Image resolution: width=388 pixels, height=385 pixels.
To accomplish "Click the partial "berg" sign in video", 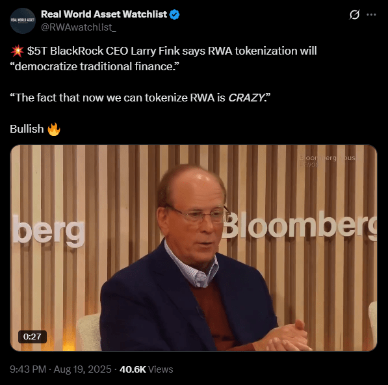I will click(x=49, y=231).
